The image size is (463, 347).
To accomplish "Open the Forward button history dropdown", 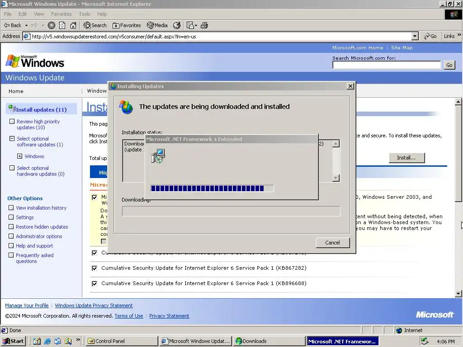I will click(x=43, y=25).
